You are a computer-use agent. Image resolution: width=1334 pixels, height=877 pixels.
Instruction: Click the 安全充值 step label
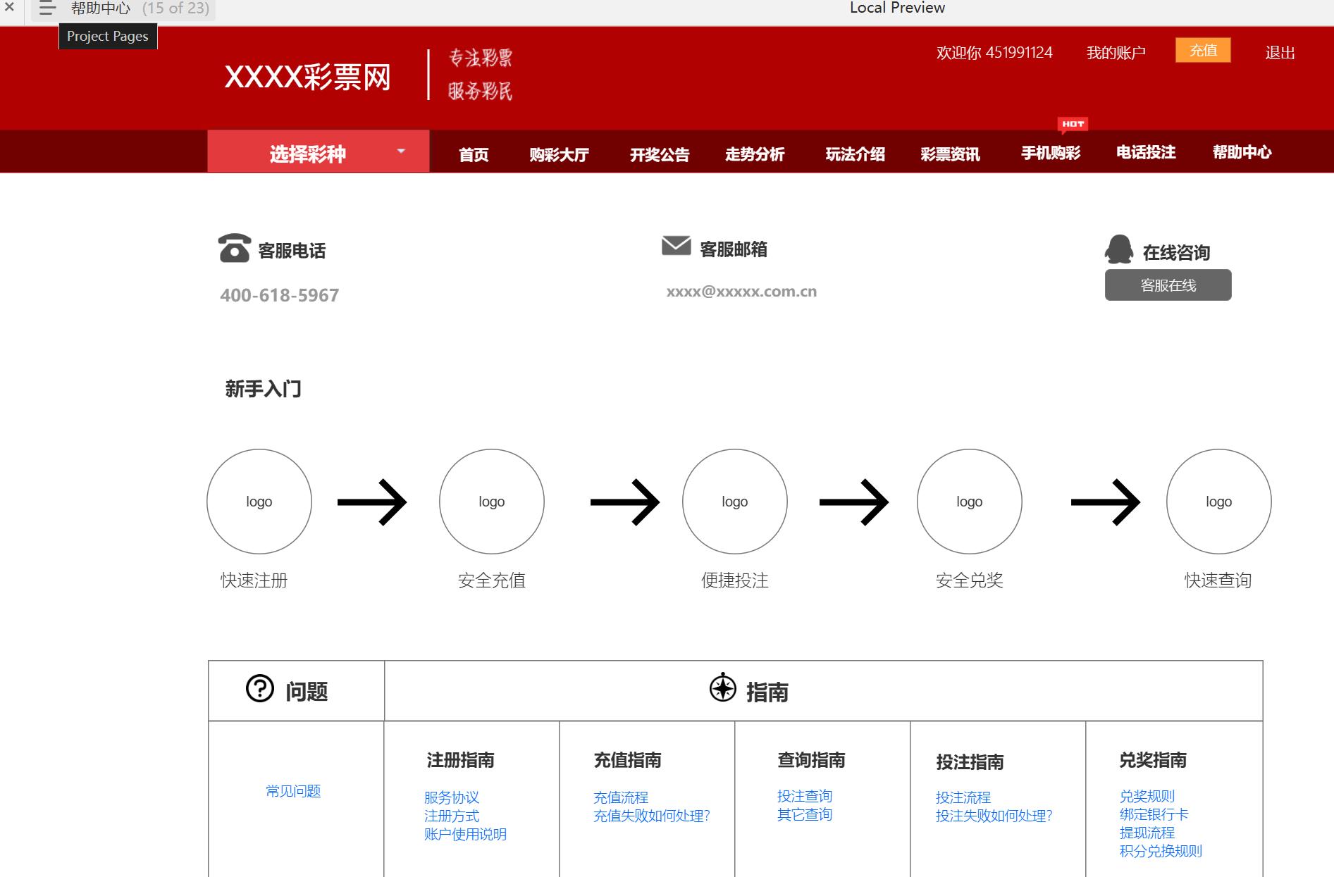(x=492, y=580)
